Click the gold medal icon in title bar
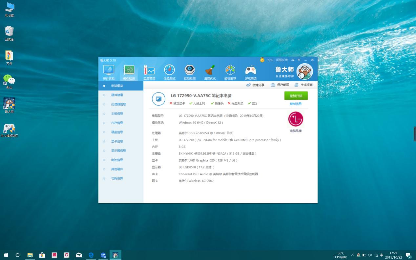The width and height of the screenshot is (416, 260). pyautogui.click(x=262, y=60)
